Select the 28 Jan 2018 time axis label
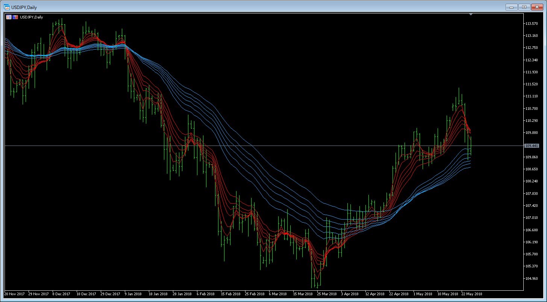The image size is (547, 302). pyautogui.click(x=182, y=294)
